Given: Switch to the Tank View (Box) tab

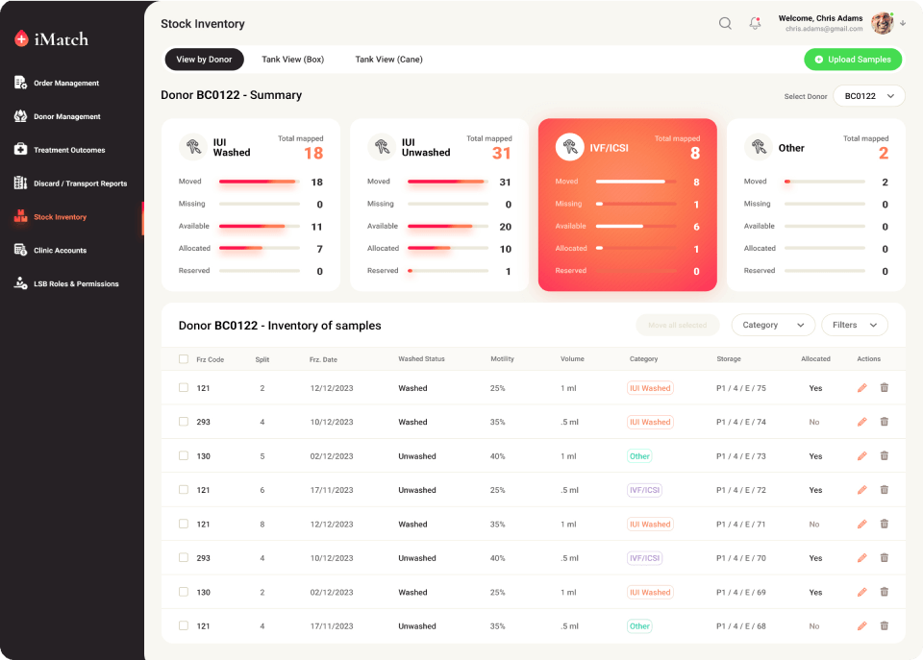Looking at the screenshot, I should point(292,60).
